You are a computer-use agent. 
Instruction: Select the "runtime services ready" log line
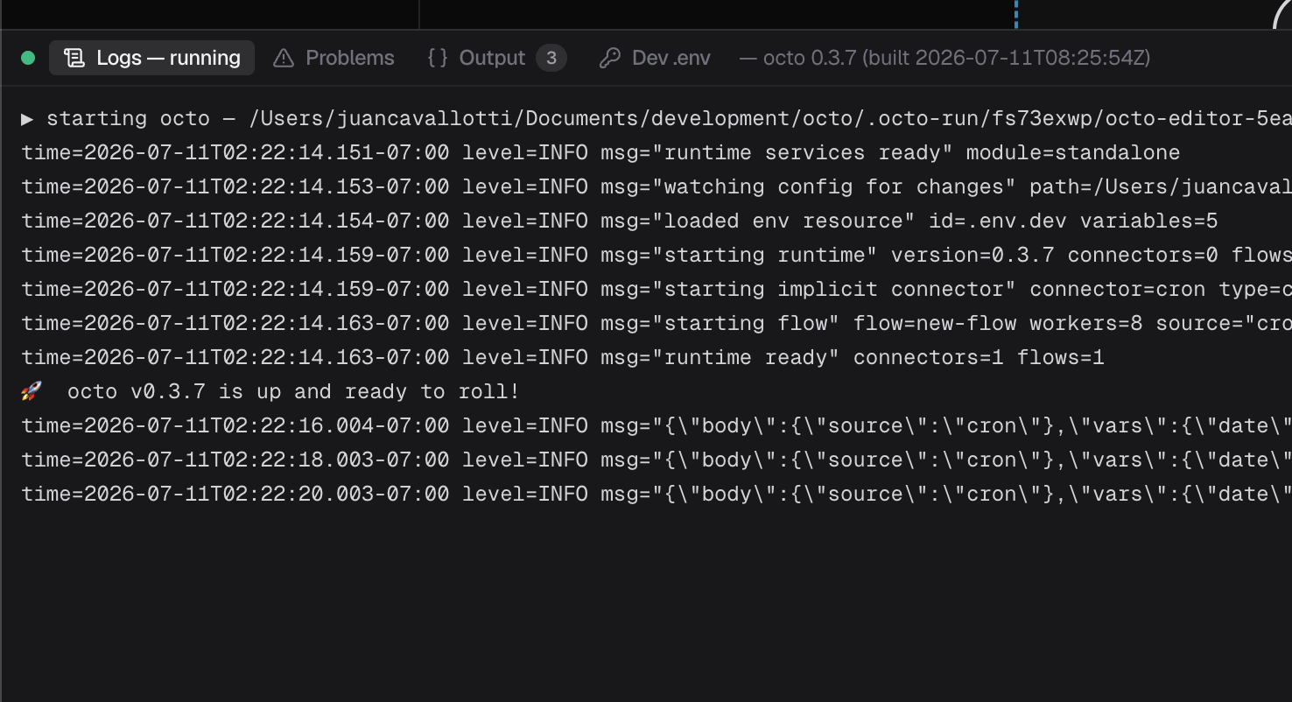pos(600,152)
